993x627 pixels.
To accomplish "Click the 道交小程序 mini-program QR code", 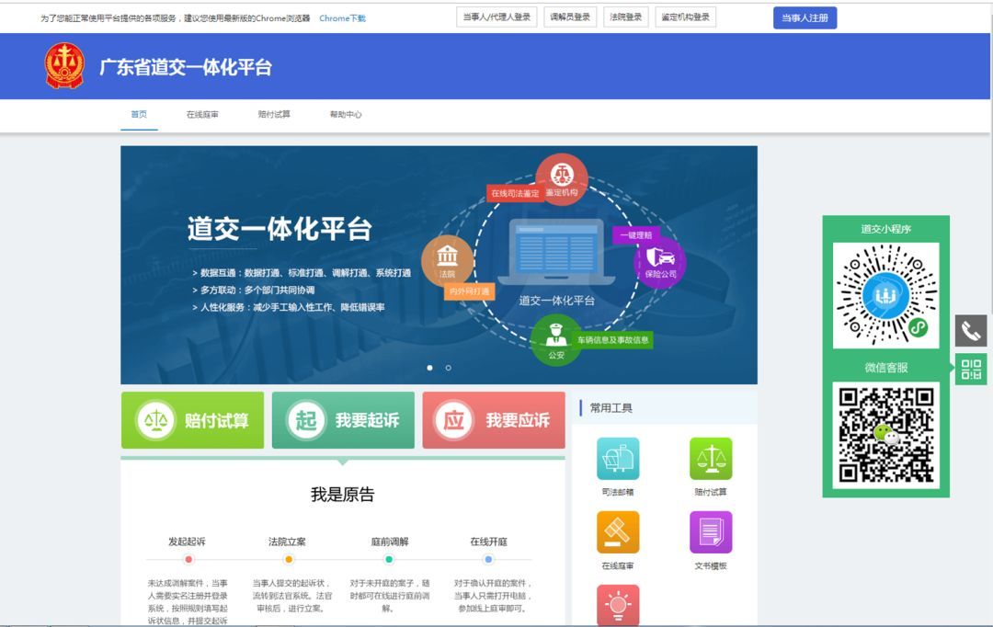I will 885,295.
